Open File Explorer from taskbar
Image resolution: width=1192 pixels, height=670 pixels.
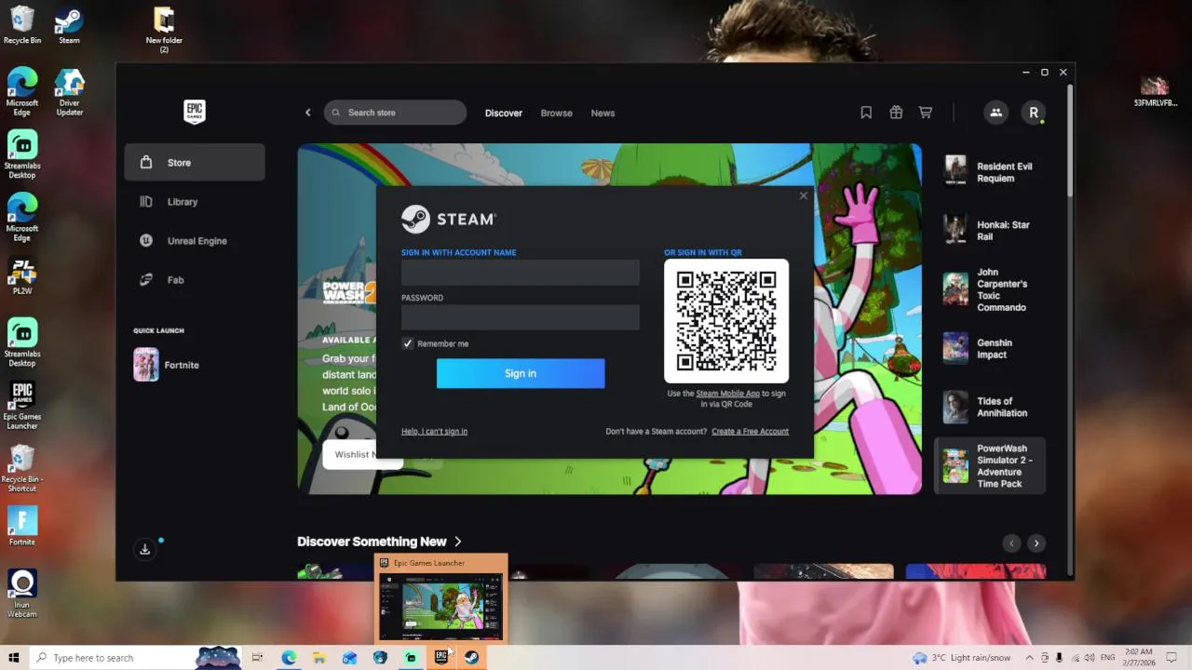coord(318,658)
